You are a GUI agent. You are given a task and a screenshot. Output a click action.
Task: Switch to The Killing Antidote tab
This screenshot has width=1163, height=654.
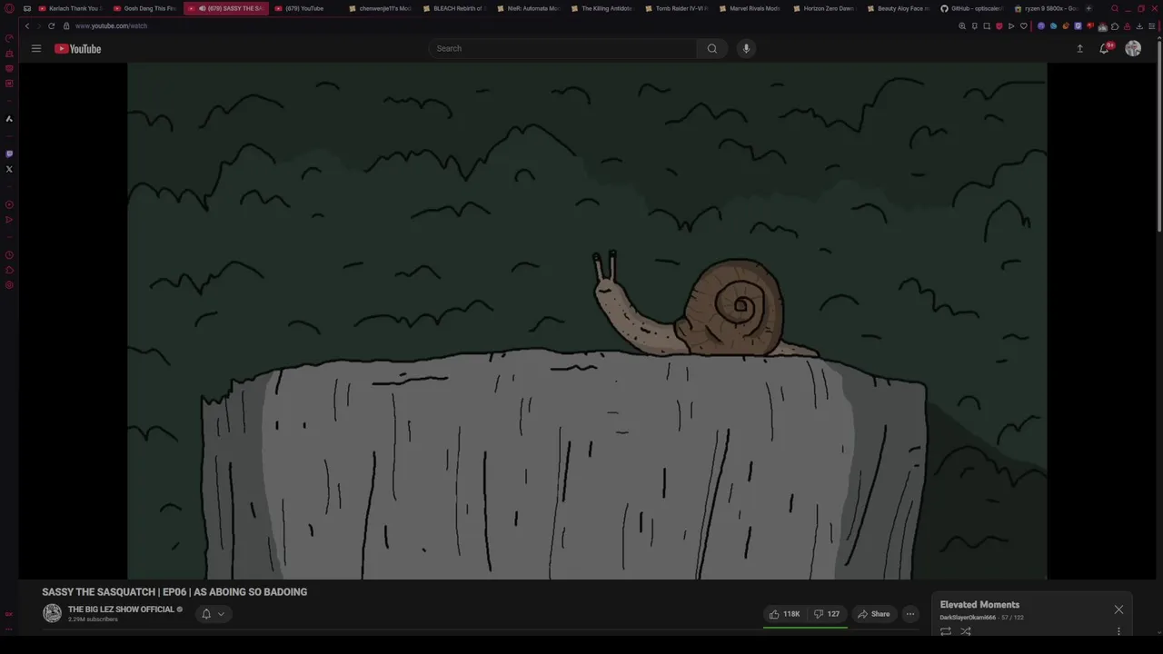pyautogui.click(x=602, y=8)
